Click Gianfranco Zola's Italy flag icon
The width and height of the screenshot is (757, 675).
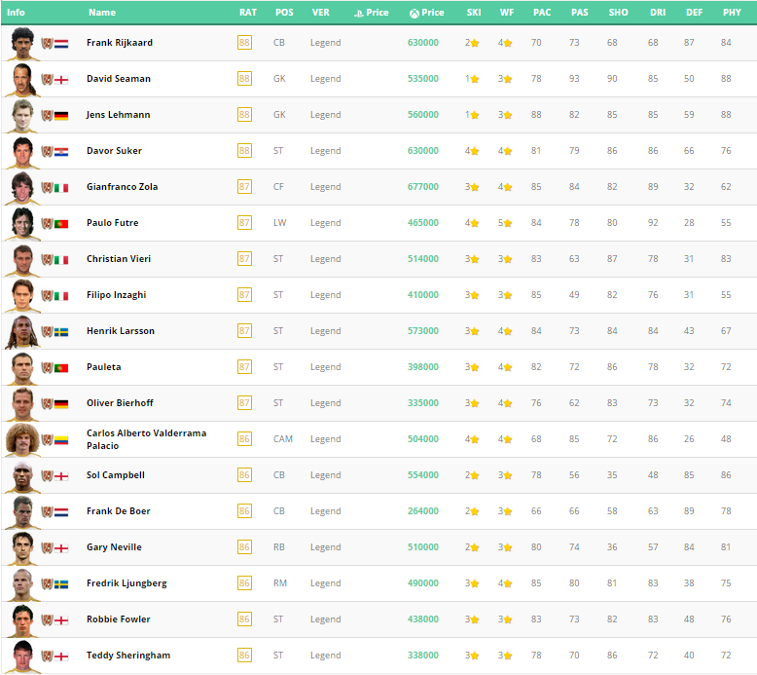click(x=61, y=188)
